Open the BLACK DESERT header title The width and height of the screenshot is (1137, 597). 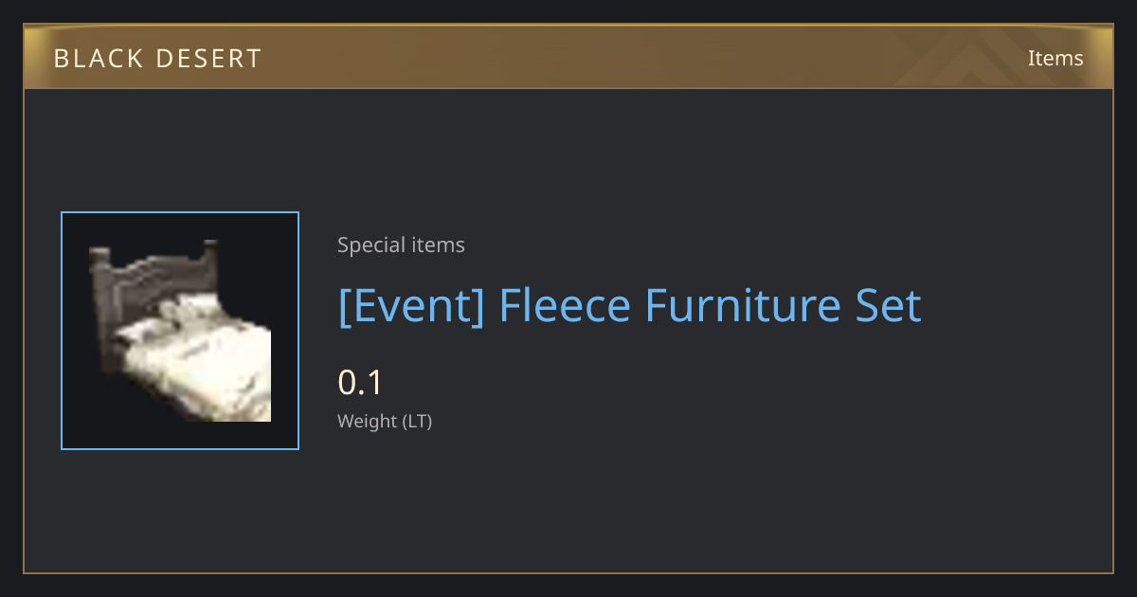click(x=157, y=59)
